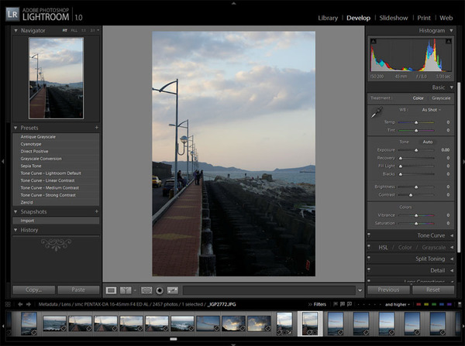This screenshot has height=346, width=465.
Task: Click the selected filmstrip thumbnail _JGP2772
Action: coord(310,324)
